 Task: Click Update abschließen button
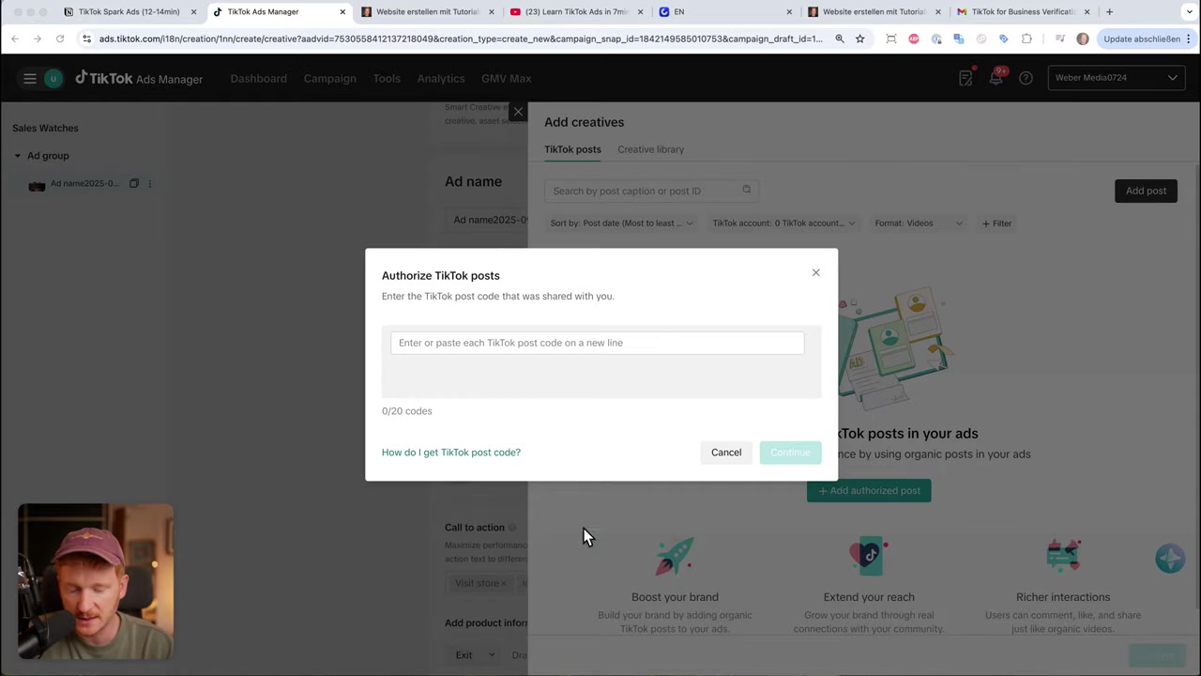1141,38
